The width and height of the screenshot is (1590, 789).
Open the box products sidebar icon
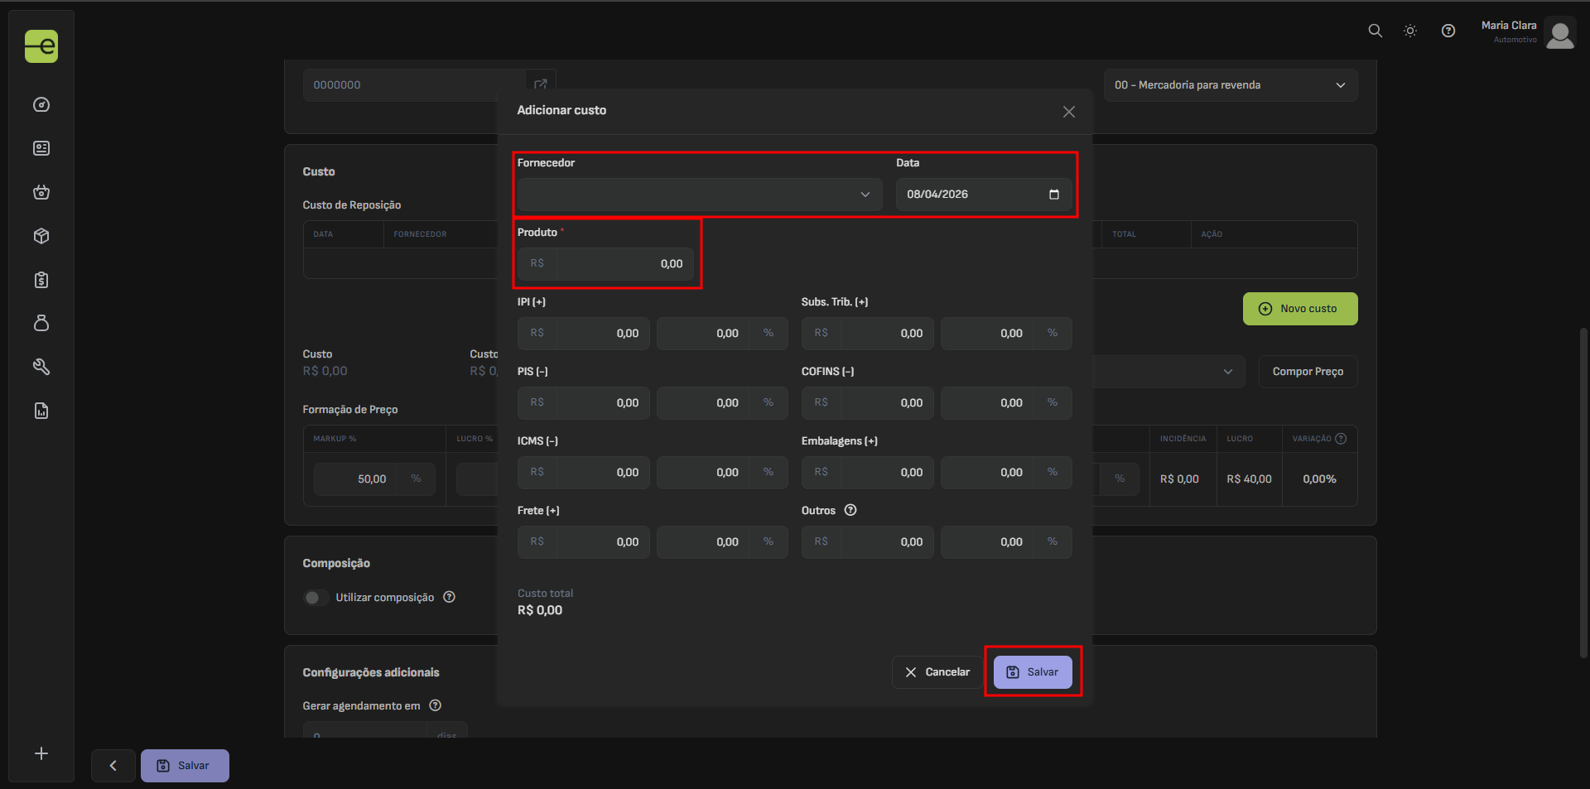(x=41, y=237)
